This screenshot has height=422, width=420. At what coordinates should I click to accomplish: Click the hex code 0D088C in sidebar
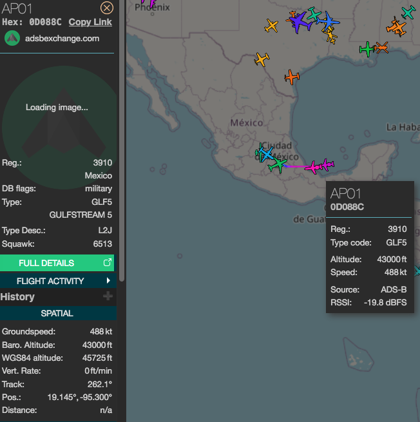(x=45, y=22)
